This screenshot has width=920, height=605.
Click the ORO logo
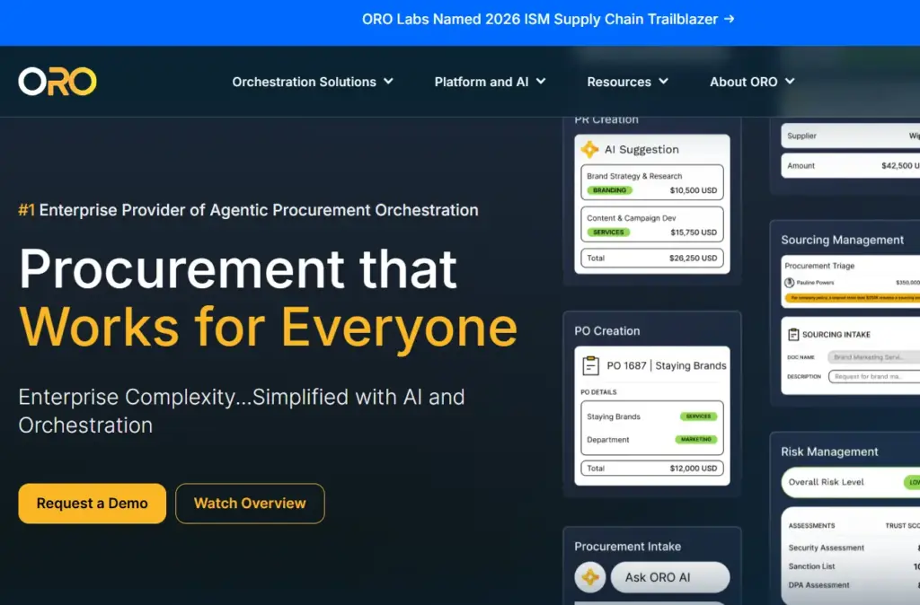57,82
